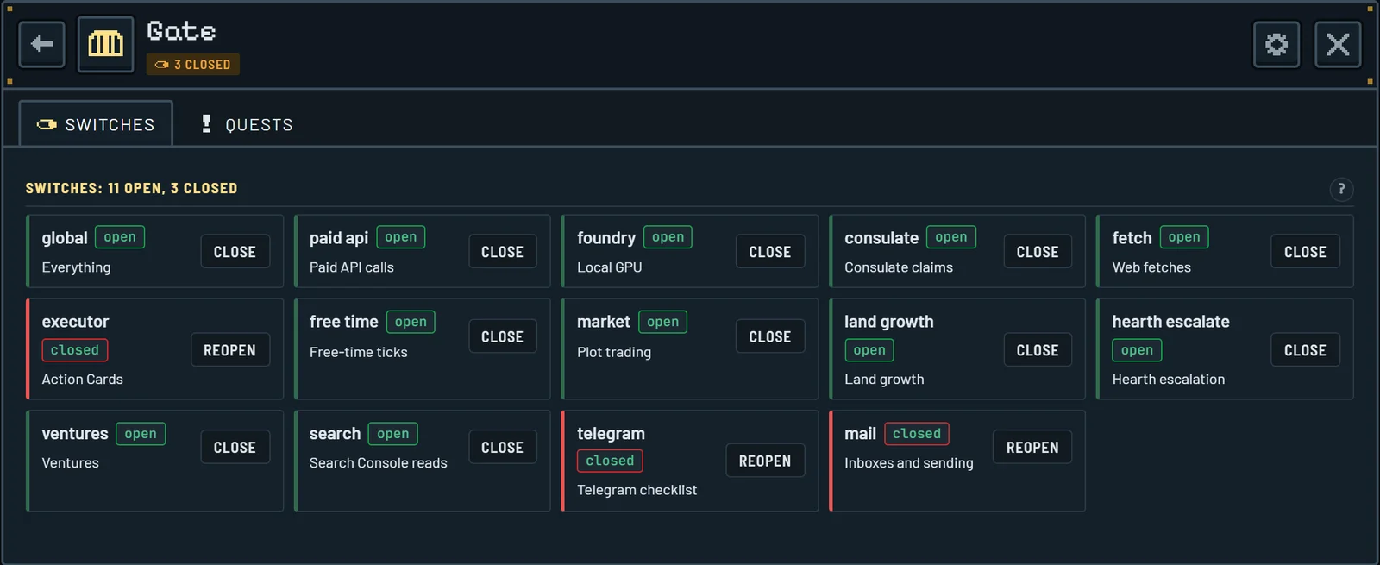Select the 'Telegram checklist' description

[x=637, y=490]
